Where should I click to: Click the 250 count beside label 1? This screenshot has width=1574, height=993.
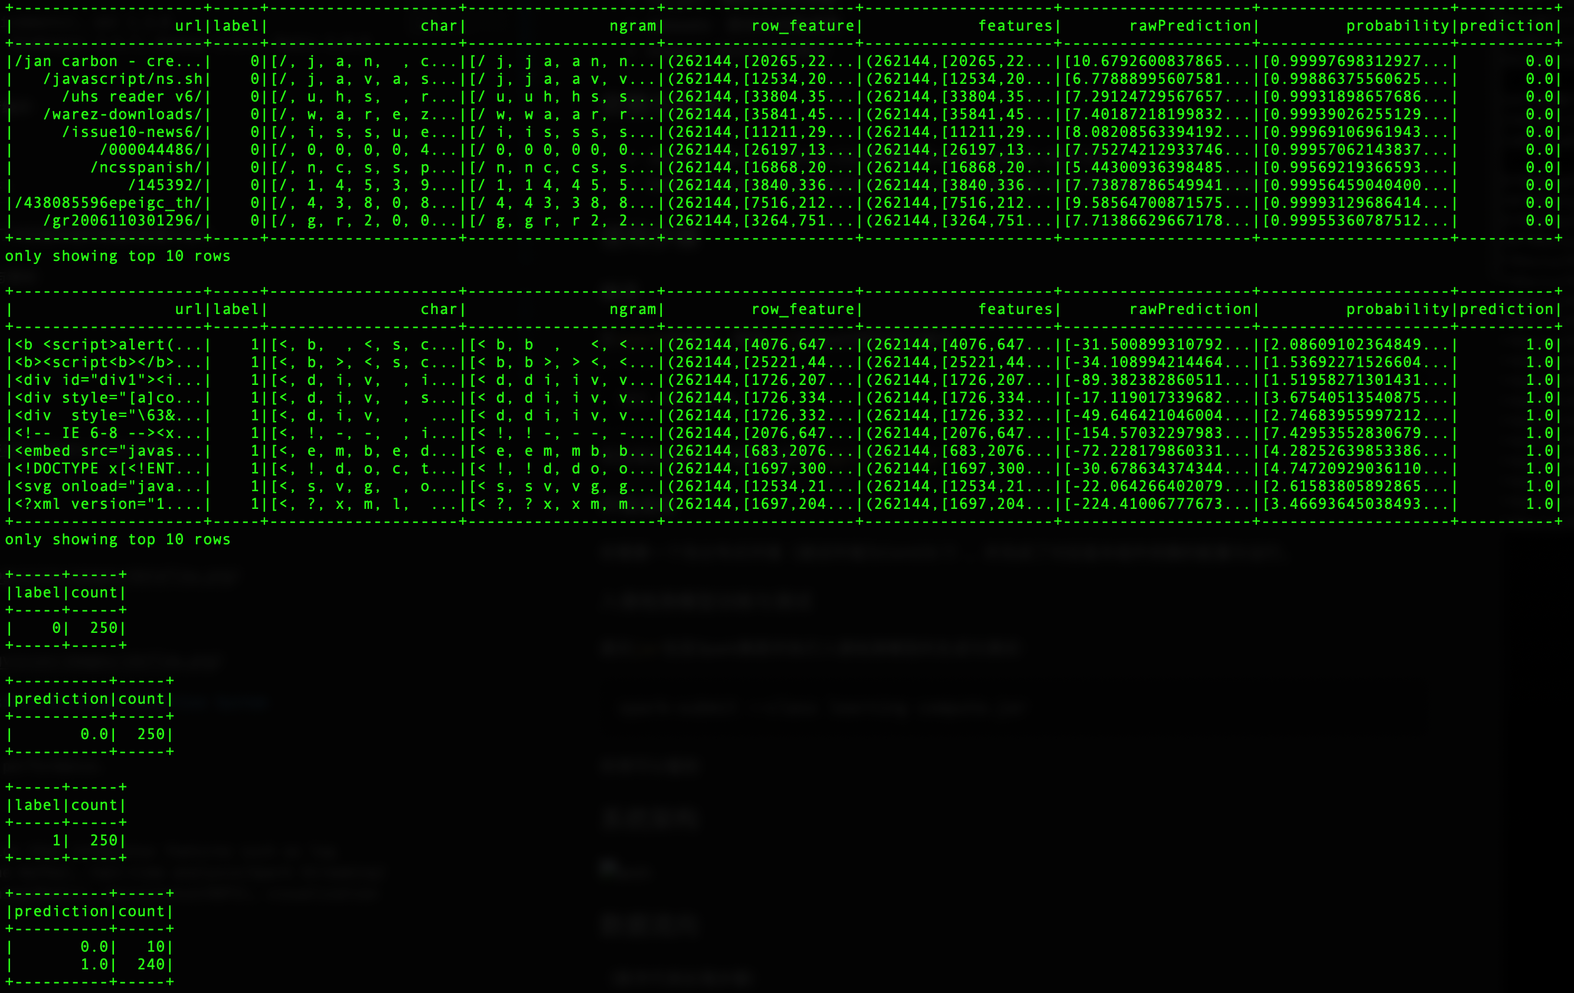pos(104,841)
